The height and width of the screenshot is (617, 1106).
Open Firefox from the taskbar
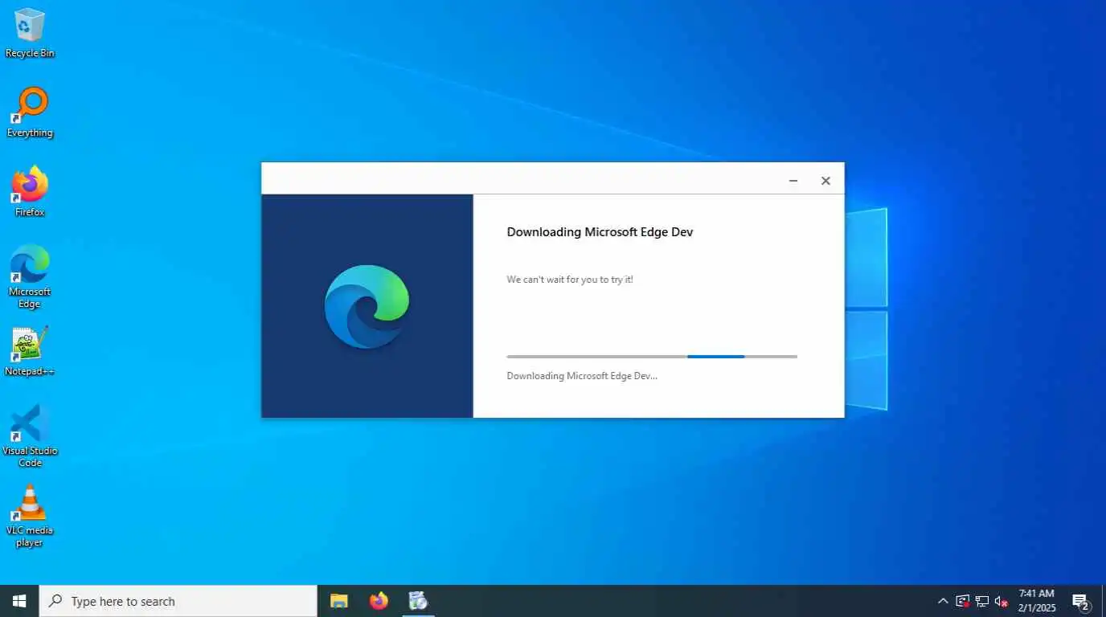point(379,601)
